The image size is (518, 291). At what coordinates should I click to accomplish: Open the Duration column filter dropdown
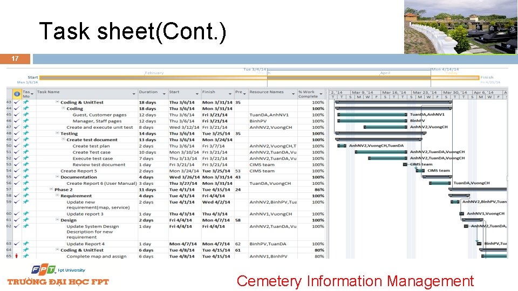[x=164, y=94]
